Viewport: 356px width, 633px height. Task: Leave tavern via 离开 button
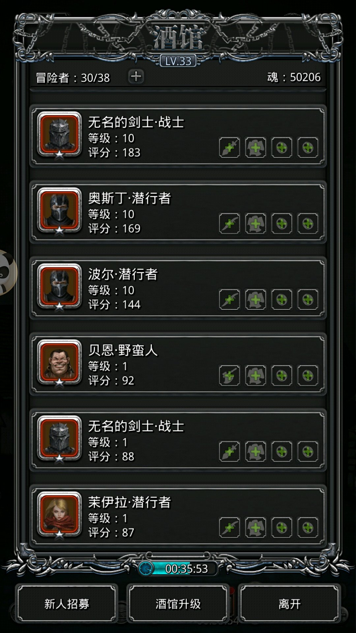tap(289, 604)
